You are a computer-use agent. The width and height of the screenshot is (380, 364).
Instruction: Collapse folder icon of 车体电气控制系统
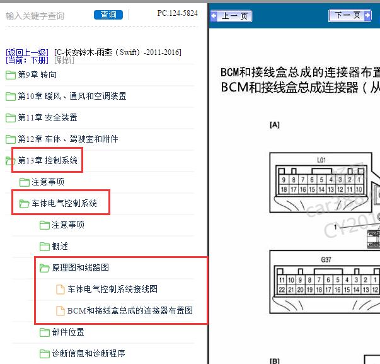24,203
